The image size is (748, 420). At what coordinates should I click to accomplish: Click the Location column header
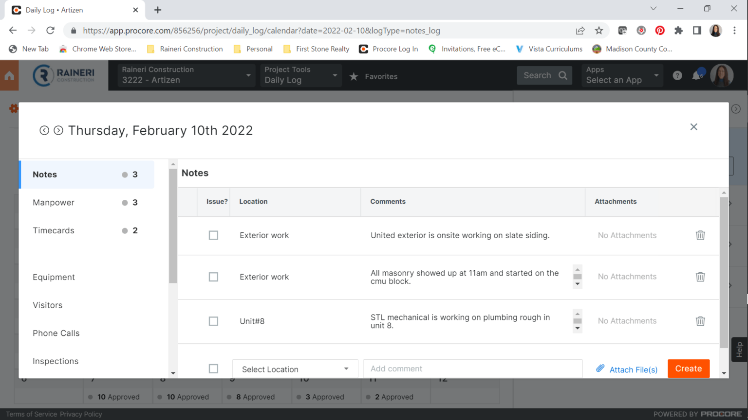point(295,202)
